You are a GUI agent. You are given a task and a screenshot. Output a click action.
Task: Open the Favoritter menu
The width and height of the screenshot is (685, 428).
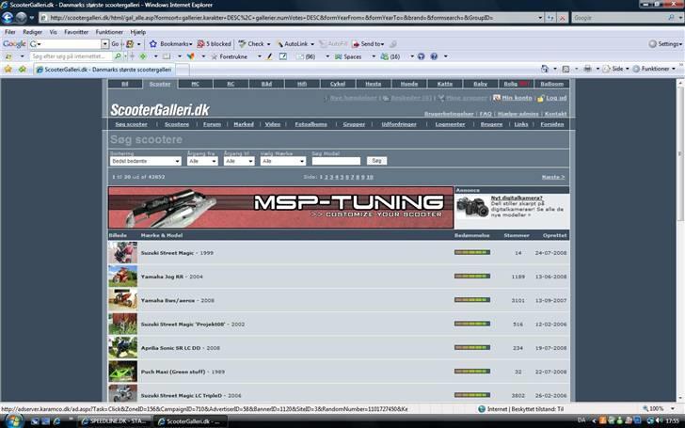pos(76,31)
